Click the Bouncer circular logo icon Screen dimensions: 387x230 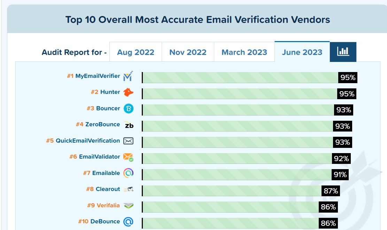tap(129, 109)
